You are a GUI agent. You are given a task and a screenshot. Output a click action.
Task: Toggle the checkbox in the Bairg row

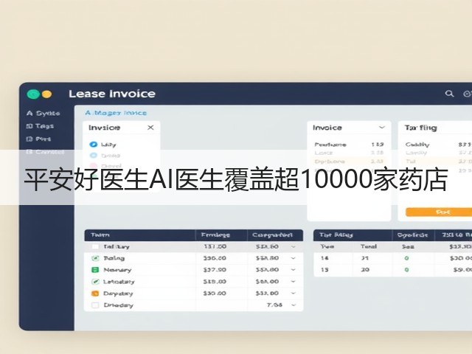pos(95,258)
